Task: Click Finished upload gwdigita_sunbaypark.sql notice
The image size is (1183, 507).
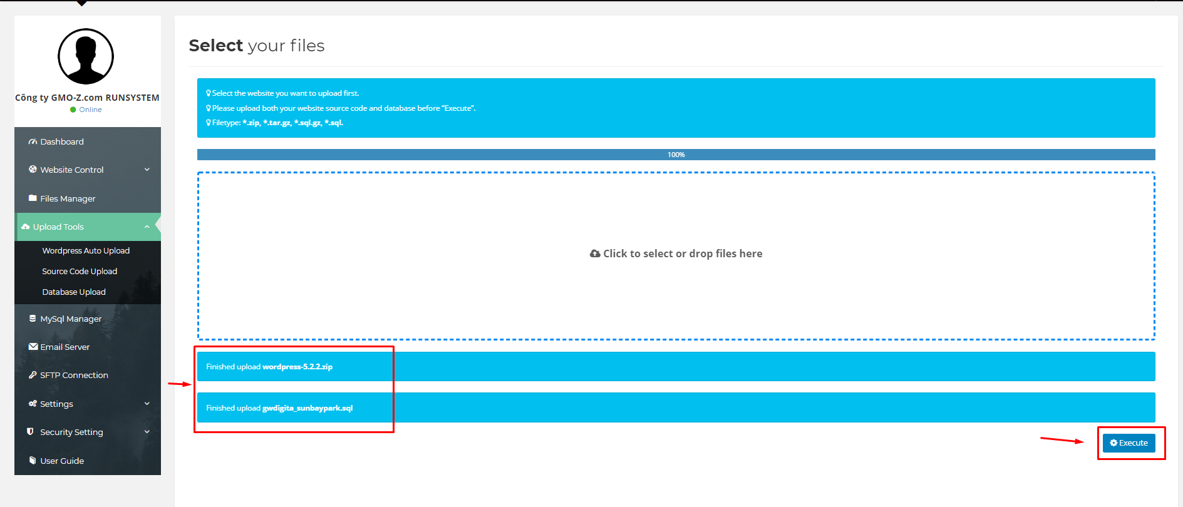Action: pyautogui.click(x=676, y=407)
